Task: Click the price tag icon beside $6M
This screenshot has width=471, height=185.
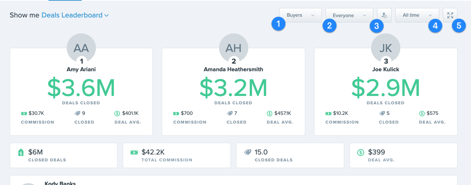Action: 21,152
